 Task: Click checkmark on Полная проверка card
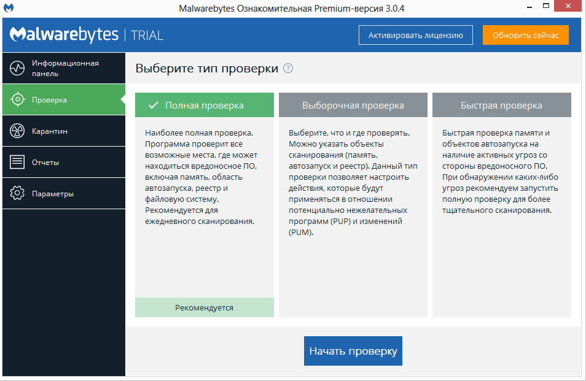153,106
